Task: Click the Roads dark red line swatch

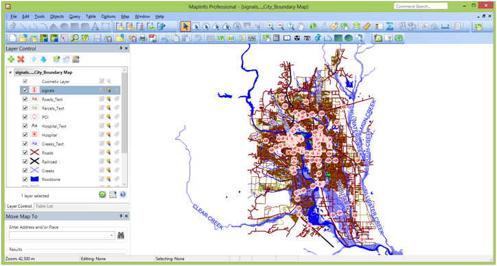Action: click(x=34, y=153)
